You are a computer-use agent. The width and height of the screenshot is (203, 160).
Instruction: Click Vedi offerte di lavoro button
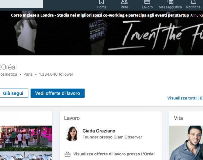(58, 93)
